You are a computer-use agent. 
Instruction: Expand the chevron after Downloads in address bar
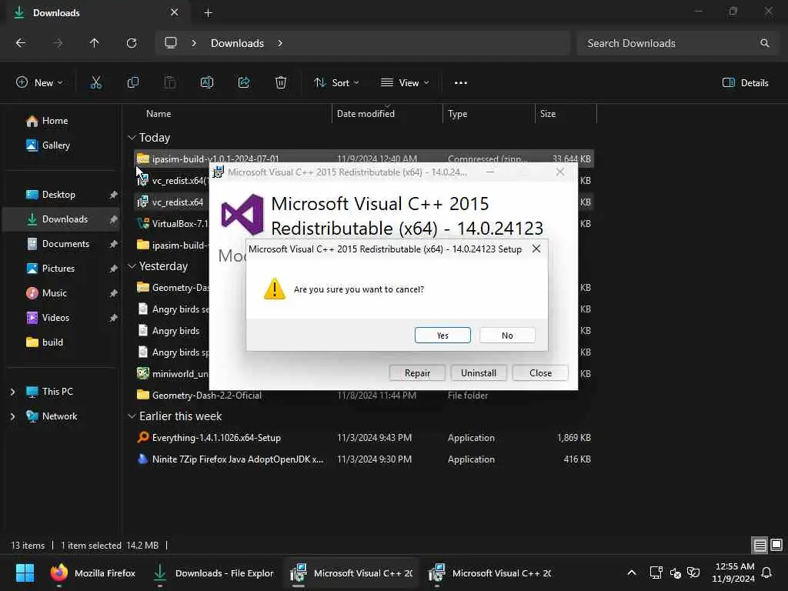click(x=280, y=43)
